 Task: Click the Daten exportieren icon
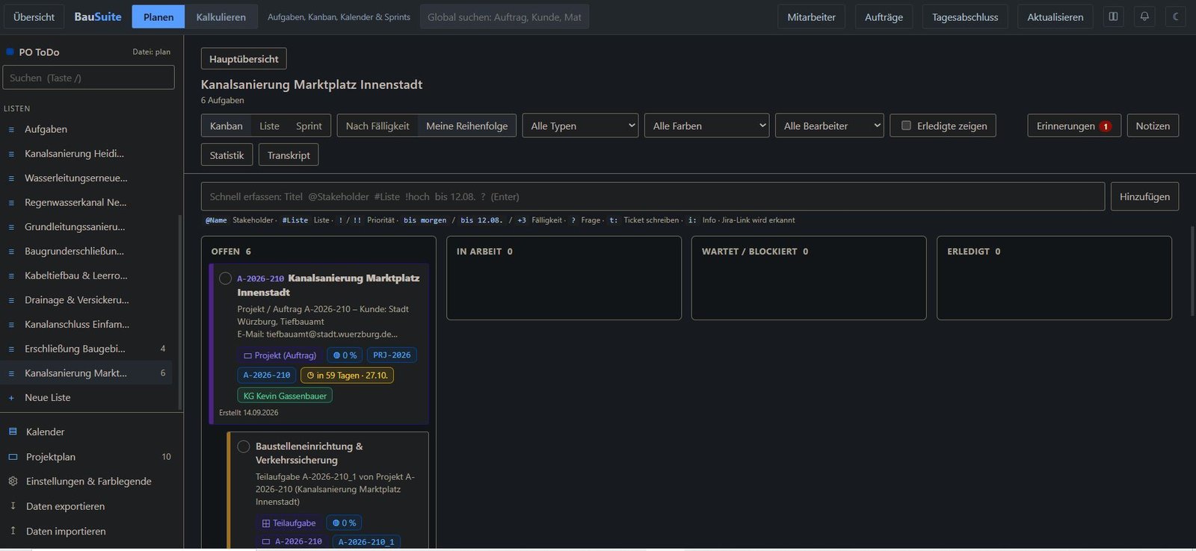pos(13,505)
